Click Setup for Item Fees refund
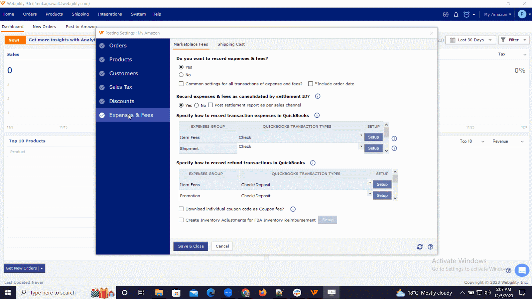 pyautogui.click(x=382, y=184)
